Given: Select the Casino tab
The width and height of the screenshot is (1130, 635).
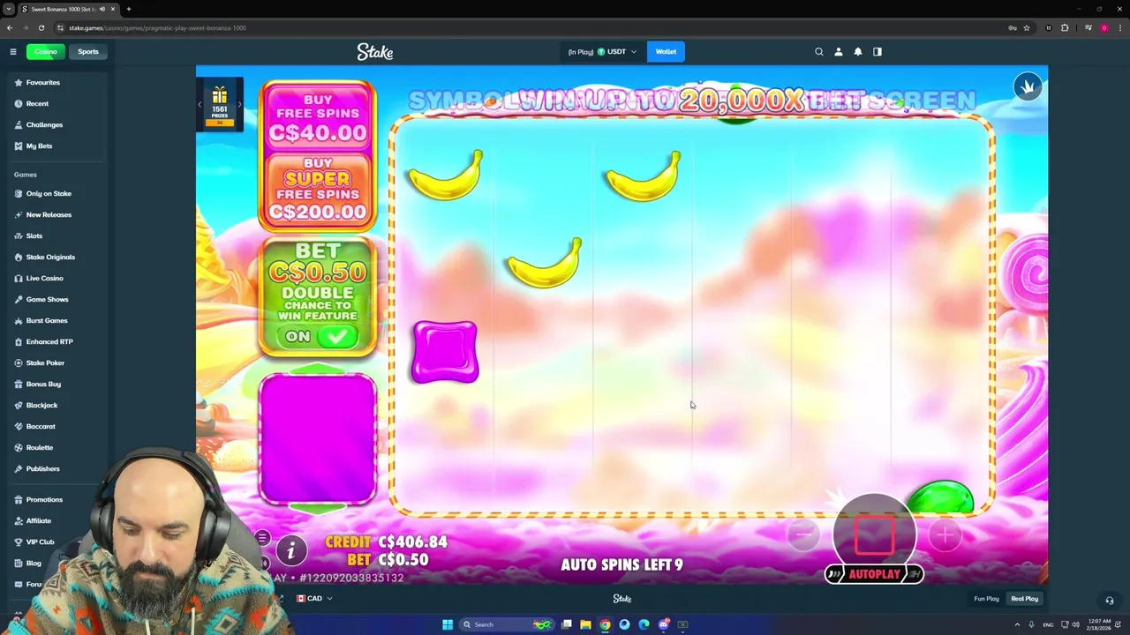Looking at the screenshot, I should (45, 52).
